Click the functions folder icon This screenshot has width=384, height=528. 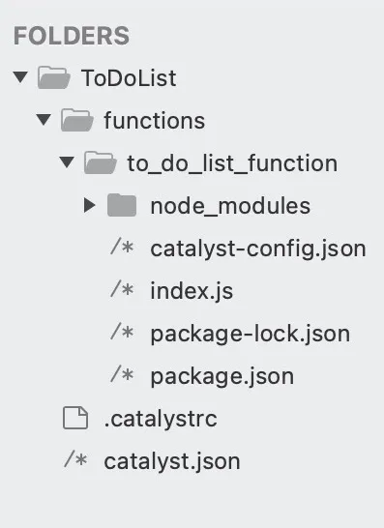77,120
